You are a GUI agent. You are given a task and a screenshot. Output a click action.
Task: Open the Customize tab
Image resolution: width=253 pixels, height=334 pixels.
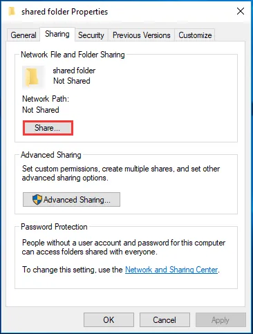click(195, 35)
